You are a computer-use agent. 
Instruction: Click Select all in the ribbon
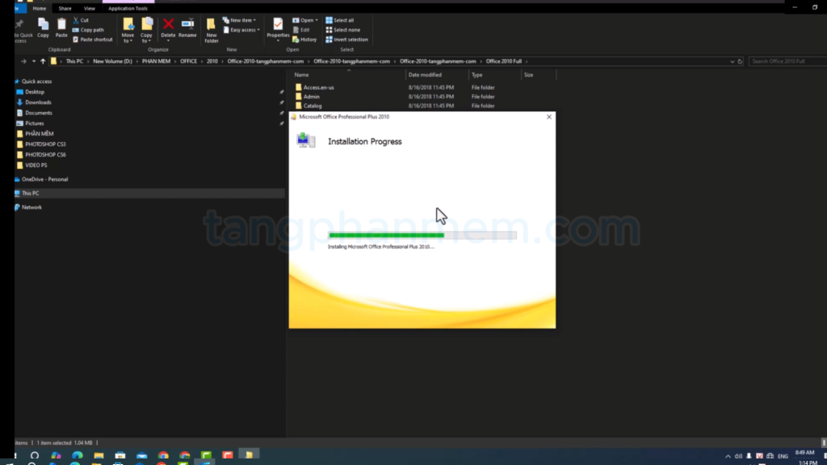tap(340, 20)
